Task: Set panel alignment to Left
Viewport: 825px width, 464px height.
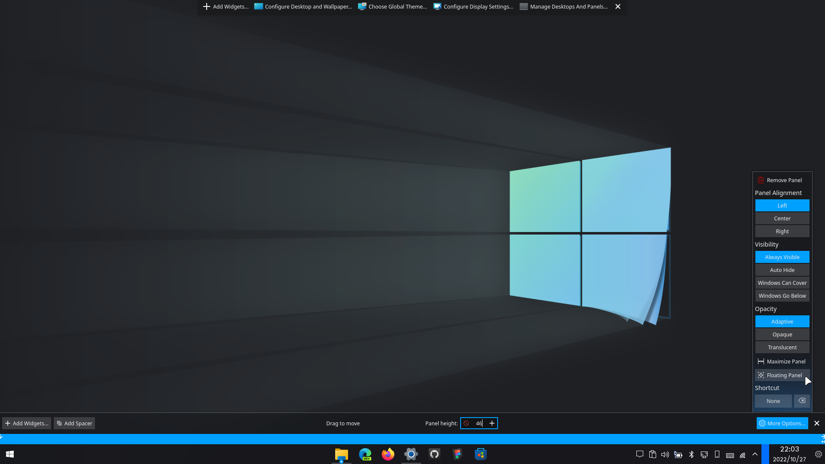Action: point(782,205)
